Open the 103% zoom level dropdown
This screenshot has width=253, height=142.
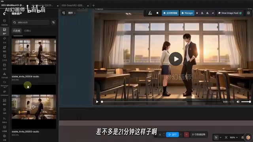tap(234, 137)
